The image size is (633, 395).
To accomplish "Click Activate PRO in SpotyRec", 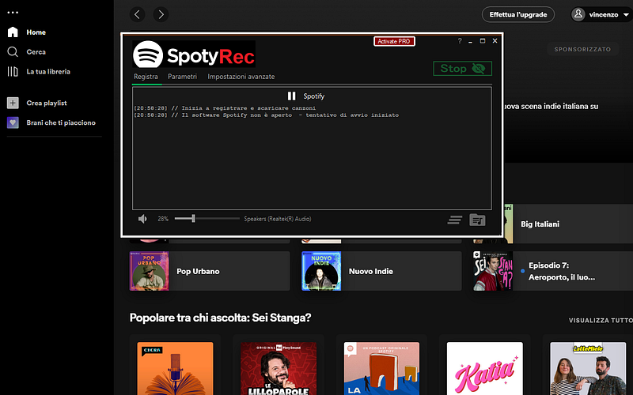I will pos(394,41).
